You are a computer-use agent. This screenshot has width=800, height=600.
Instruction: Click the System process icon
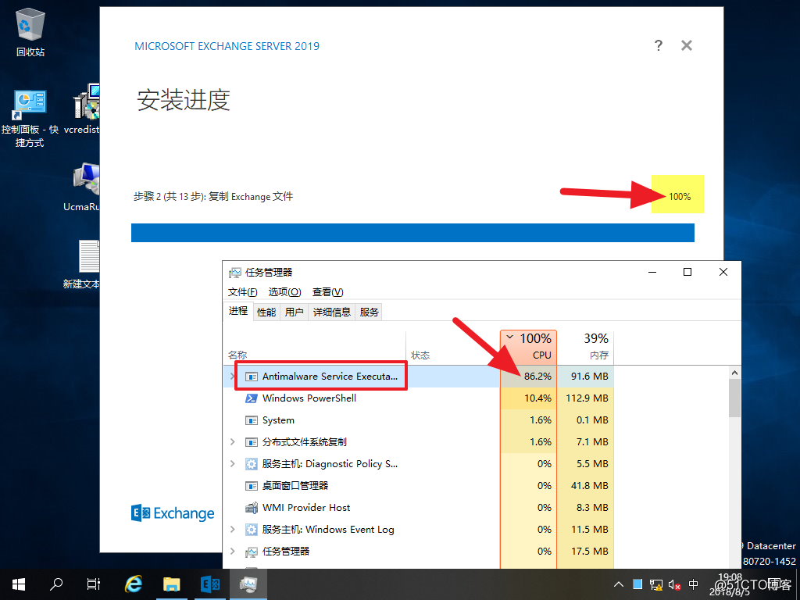click(251, 420)
